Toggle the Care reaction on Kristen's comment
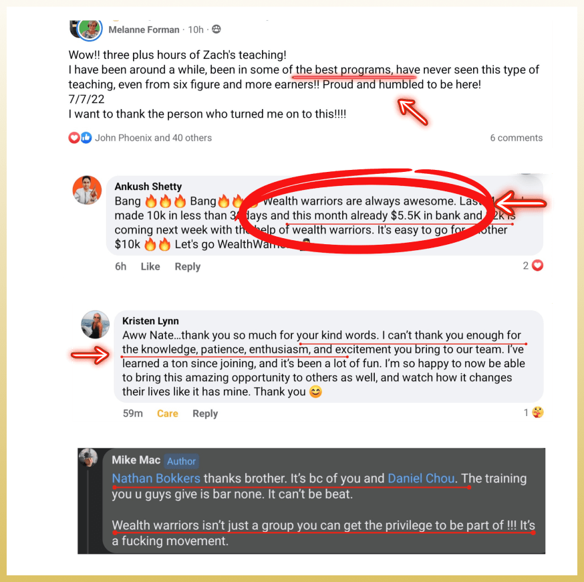The height and width of the screenshot is (582, 584). pos(167,413)
